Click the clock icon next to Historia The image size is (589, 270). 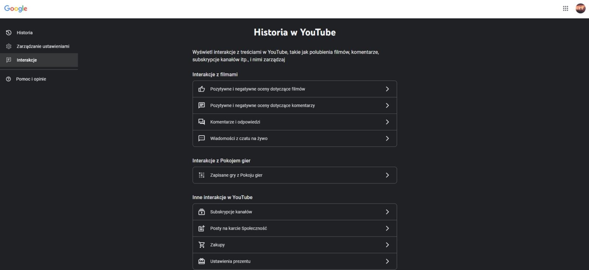(8, 32)
